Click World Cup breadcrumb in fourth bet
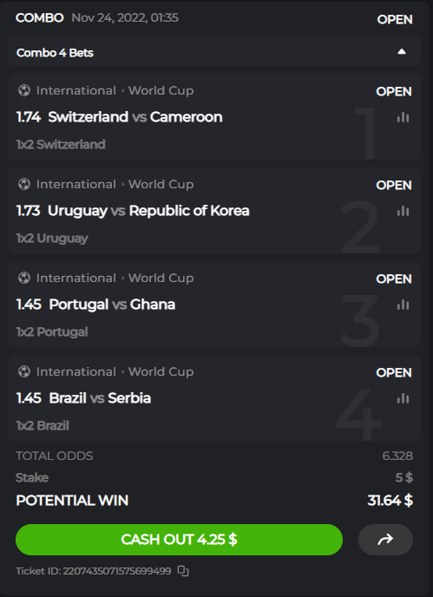This screenshot has height=597, width=433. tap(161, 371)
